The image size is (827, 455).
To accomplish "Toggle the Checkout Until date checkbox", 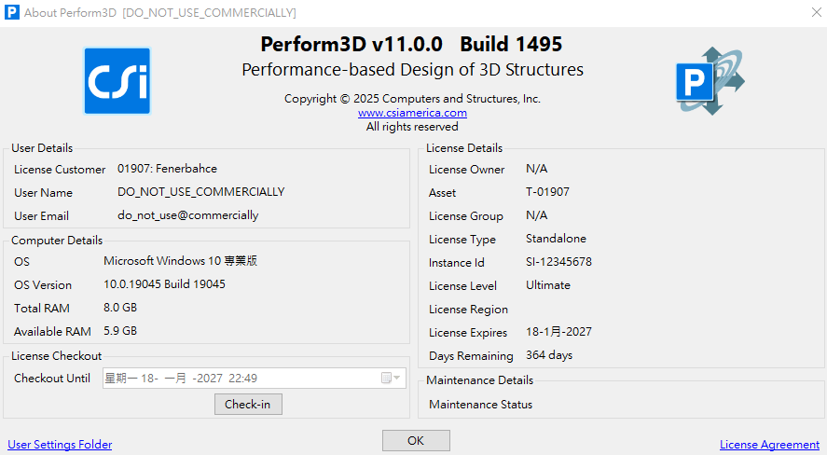I will 386,379.
